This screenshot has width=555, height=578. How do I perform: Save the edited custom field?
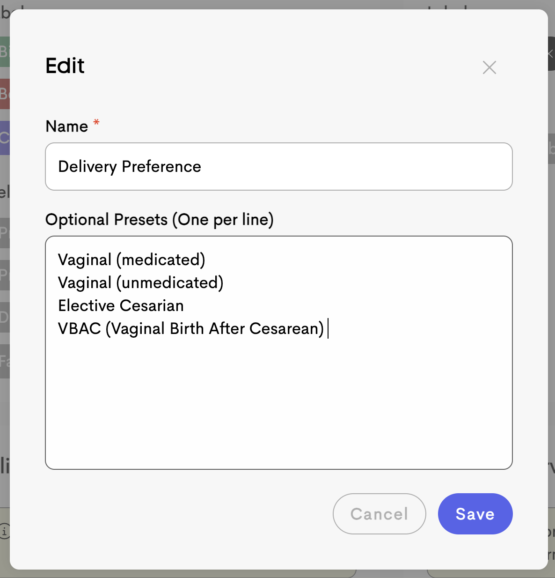pos(475,514)
